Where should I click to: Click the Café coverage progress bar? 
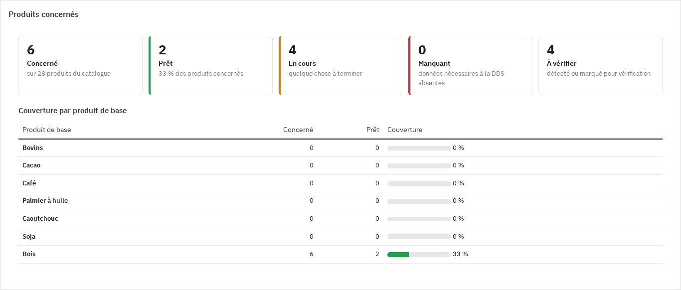pyautogui.click(x=419, y=184)
